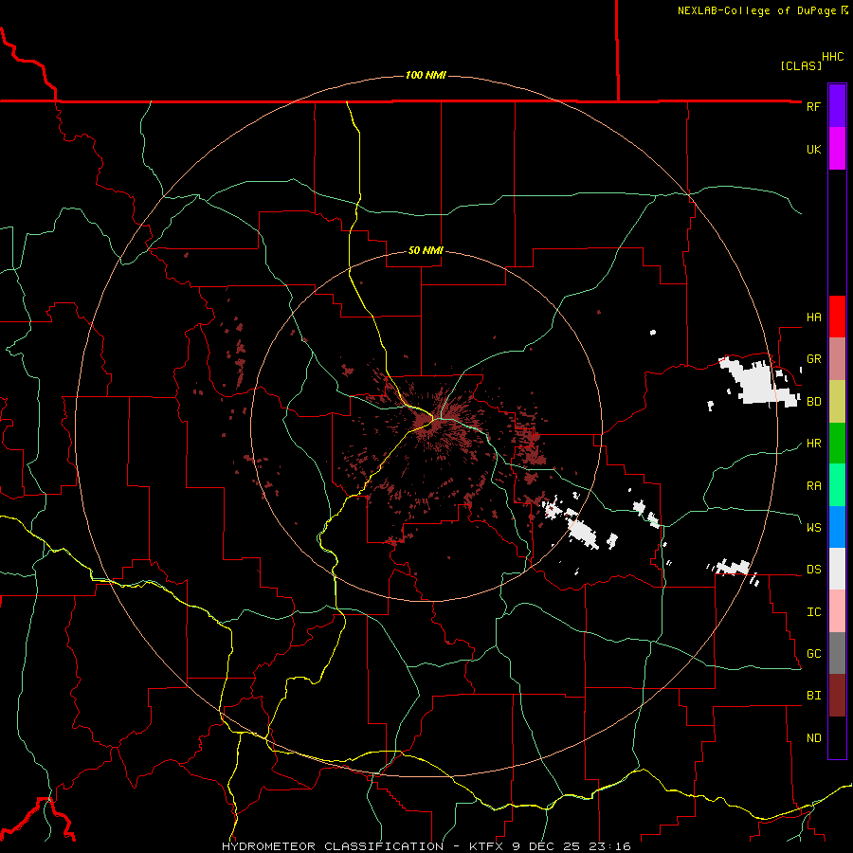853x853 pixels.
Task: Click the HR green legend color swatch
Action: tap(837, 444)
